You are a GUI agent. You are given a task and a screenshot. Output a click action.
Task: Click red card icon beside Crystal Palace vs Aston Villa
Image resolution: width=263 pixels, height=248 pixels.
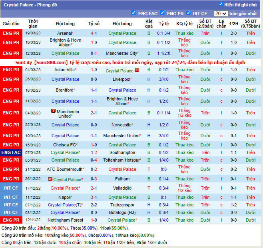tap(137, 70)
